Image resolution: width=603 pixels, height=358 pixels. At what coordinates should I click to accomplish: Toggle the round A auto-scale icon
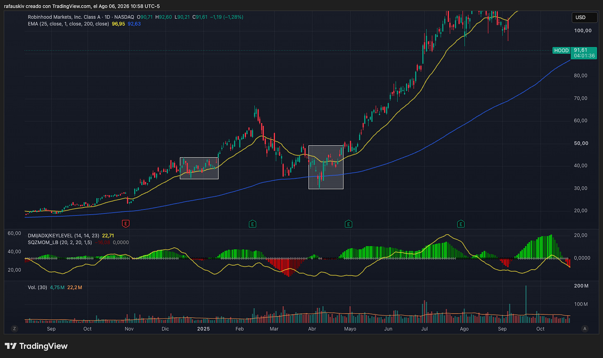(585, 329)
